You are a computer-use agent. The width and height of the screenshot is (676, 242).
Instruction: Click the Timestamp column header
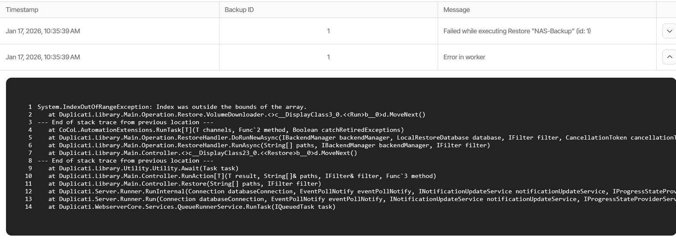point(22,10)
